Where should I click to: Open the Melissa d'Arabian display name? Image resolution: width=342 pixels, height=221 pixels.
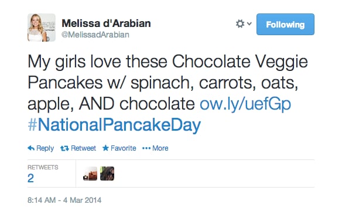click(x=106, y=23)
